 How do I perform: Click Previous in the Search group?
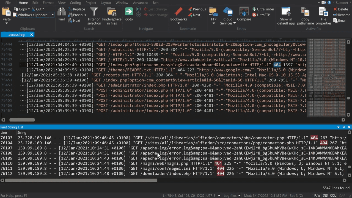pos(77,15)
